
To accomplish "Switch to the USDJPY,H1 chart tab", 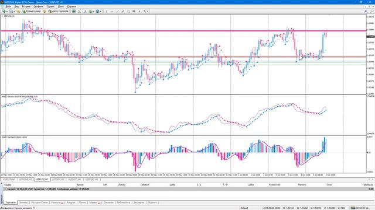I will point(58,179).
